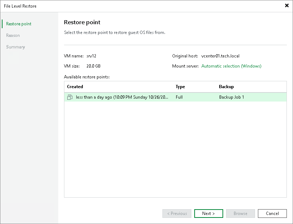293x224 pixels.
Task: Sort restore points by the Type column
Action: [180, 87]
